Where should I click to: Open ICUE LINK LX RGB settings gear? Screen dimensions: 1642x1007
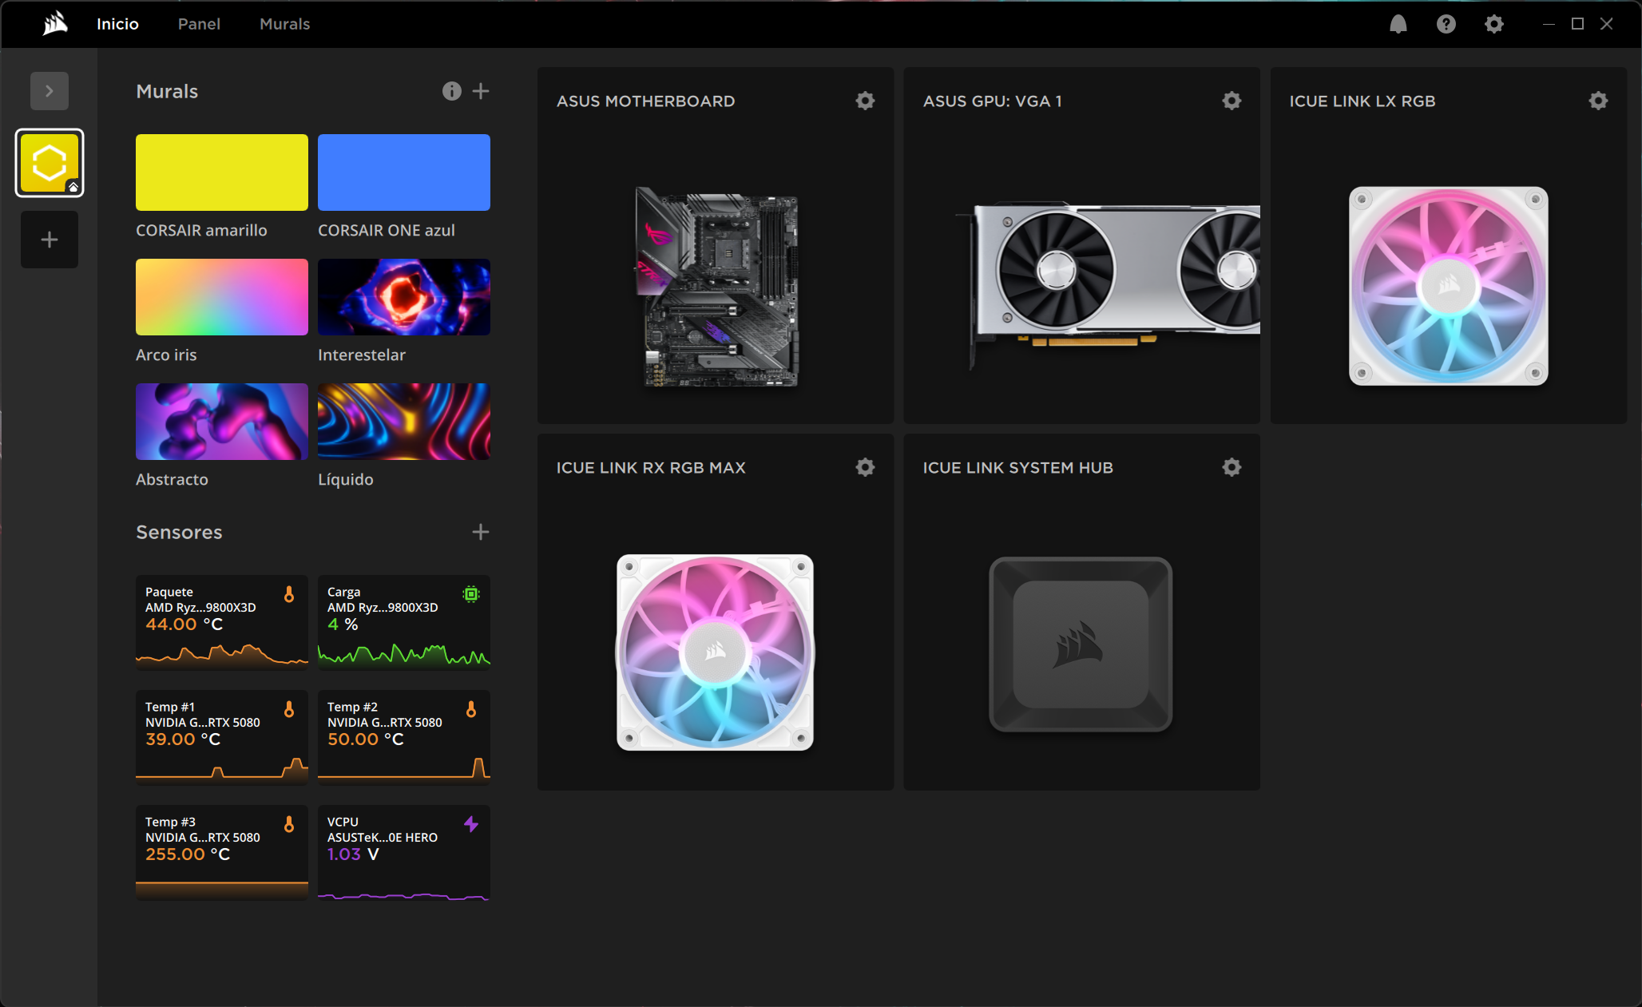click(x=1598, y=101)
